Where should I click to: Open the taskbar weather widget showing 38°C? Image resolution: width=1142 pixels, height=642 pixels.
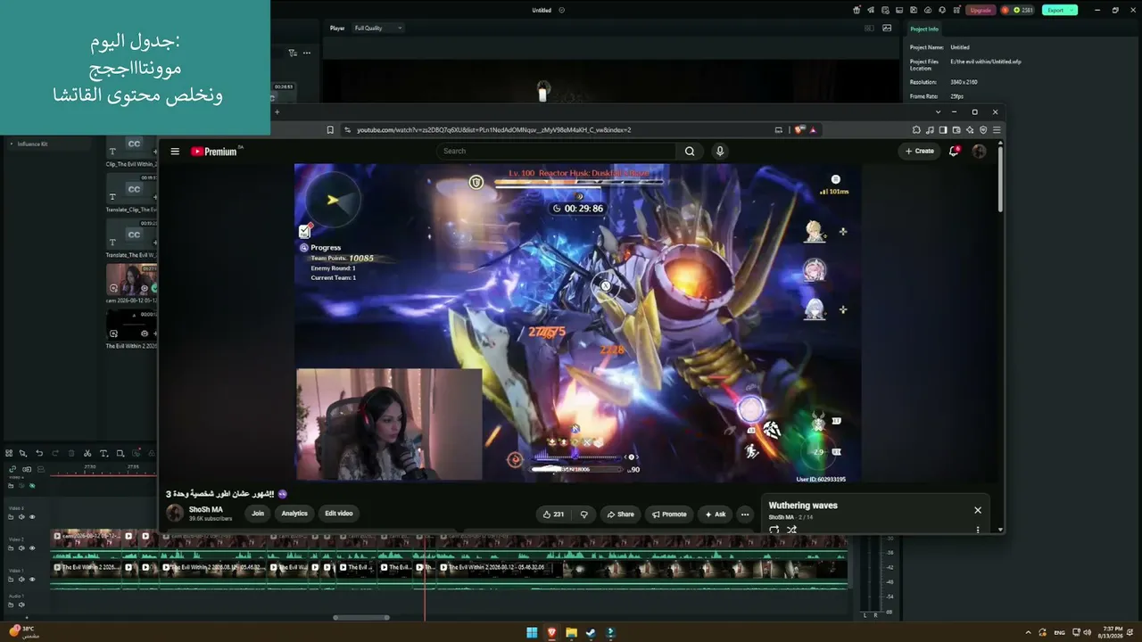[x=24, y=632]
